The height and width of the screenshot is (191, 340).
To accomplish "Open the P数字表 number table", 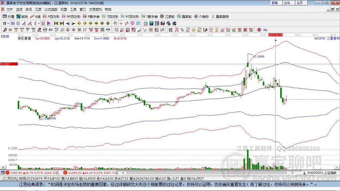I will (91, 17).
